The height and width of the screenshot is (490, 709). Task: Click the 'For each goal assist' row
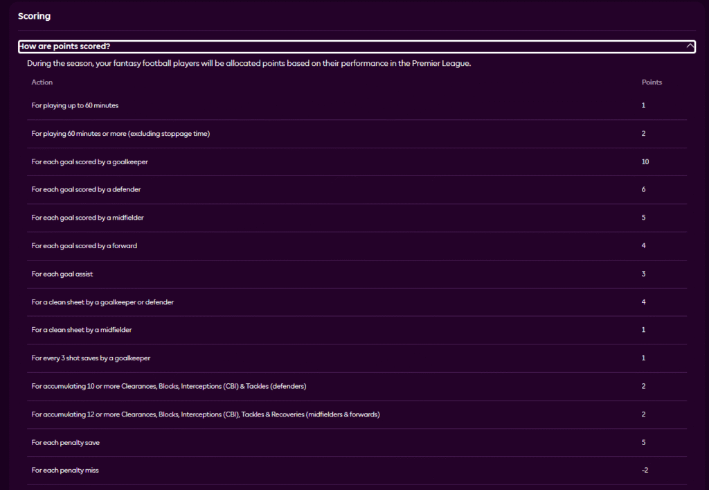(x=62, y=274)
